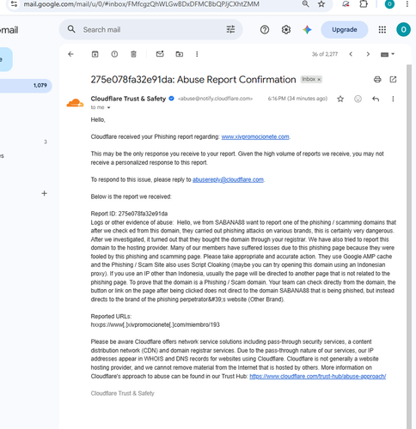Click the Search mail field

(152, 30)
